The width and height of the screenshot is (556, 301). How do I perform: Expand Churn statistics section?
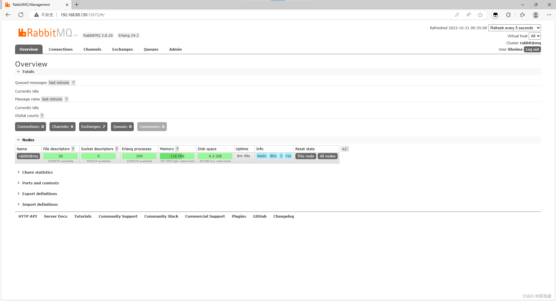pyautogui.click(x=37, y=172)
